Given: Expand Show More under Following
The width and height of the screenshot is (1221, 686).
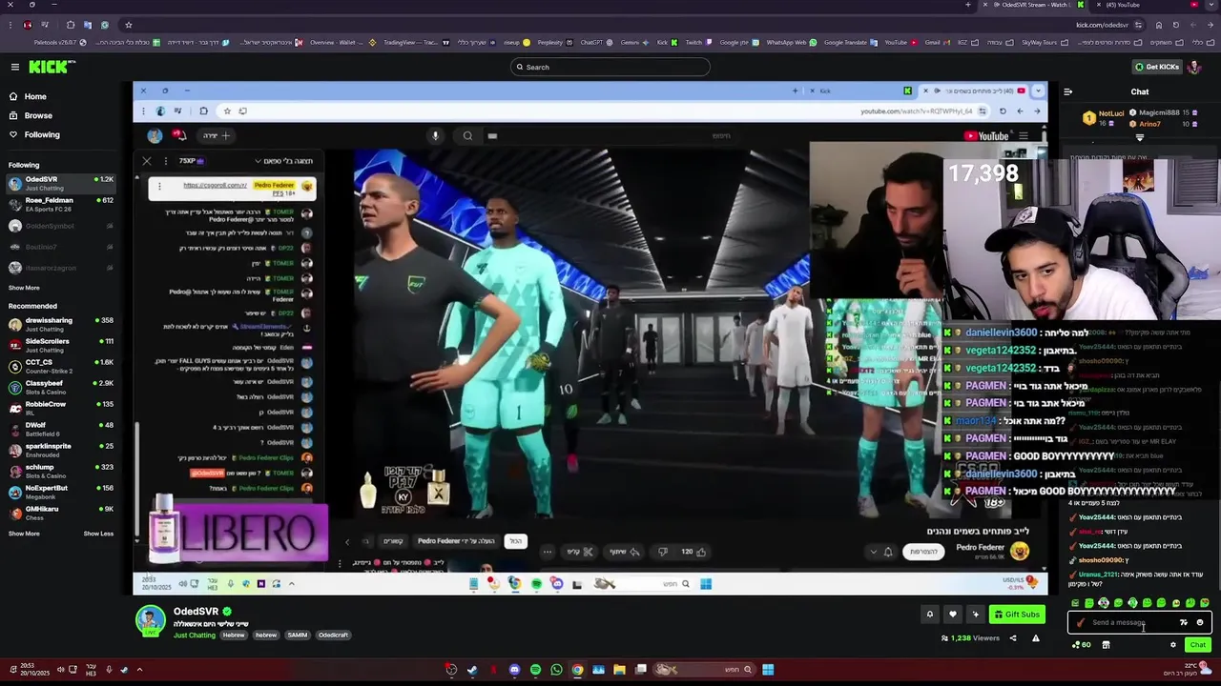Looking at the screenshot, I should [x=24, y=288].
